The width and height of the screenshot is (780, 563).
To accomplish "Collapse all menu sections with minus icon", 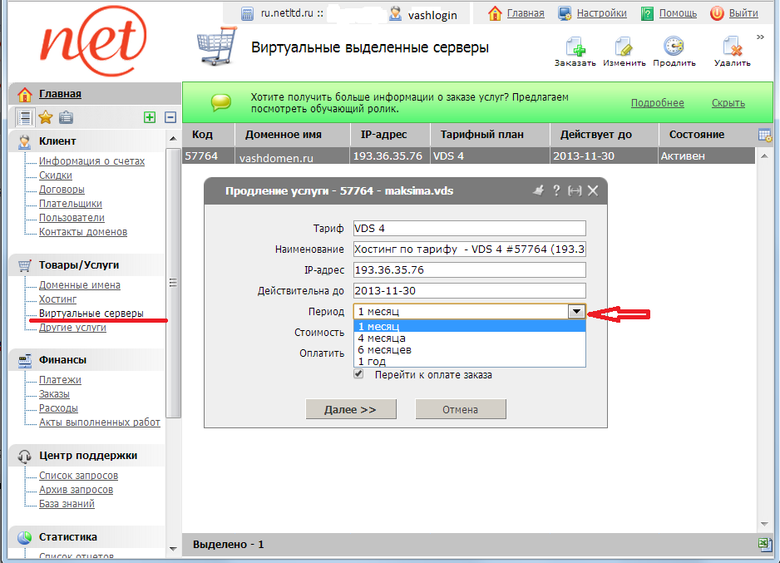I will click(x=170, y=117).
